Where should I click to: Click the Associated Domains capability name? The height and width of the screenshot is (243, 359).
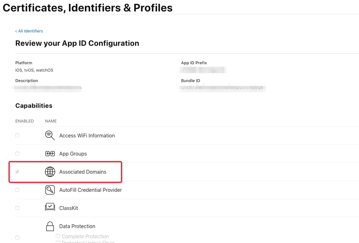tap(83, 172)
